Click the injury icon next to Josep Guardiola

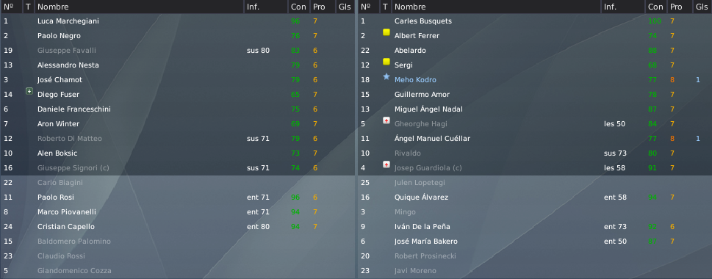point(386,164)
